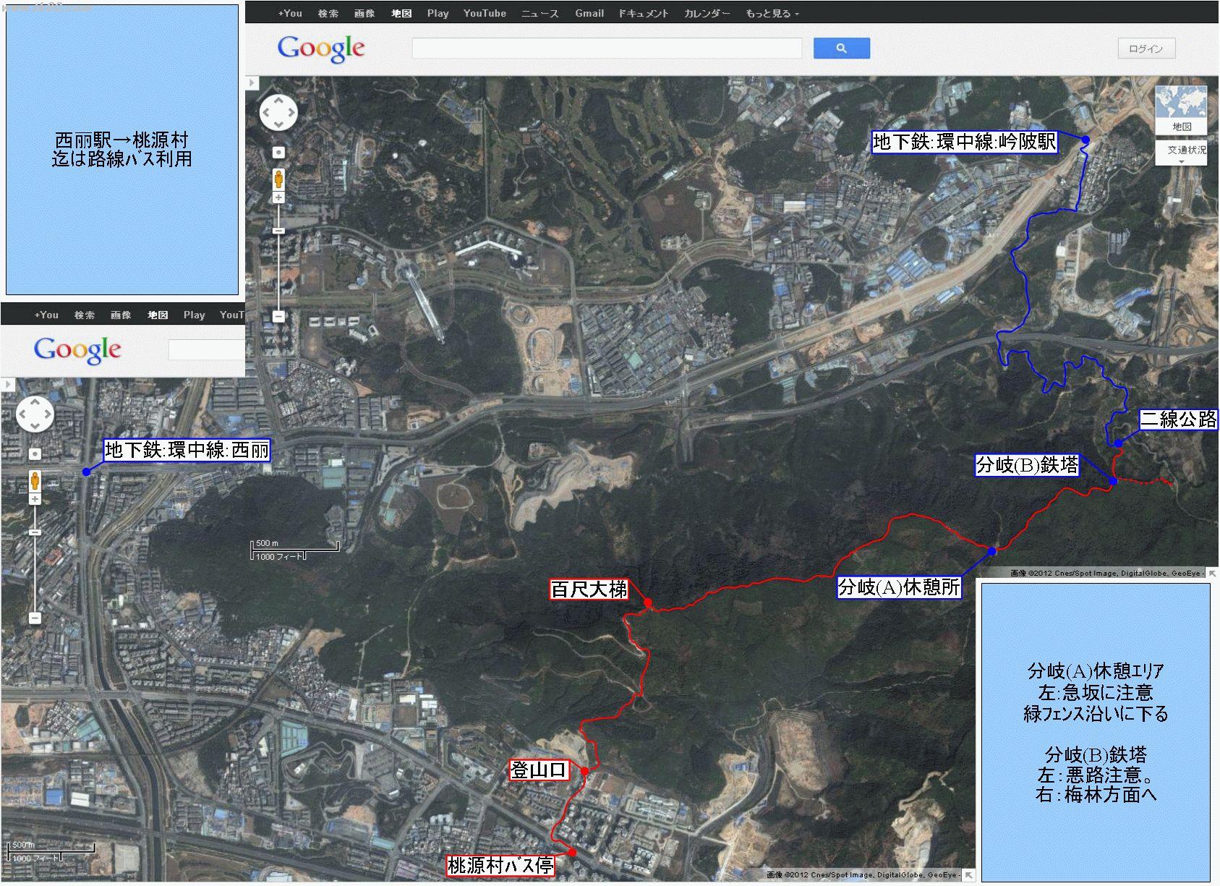
Task: Click the main Google search input field
Action: click(607, 48)
